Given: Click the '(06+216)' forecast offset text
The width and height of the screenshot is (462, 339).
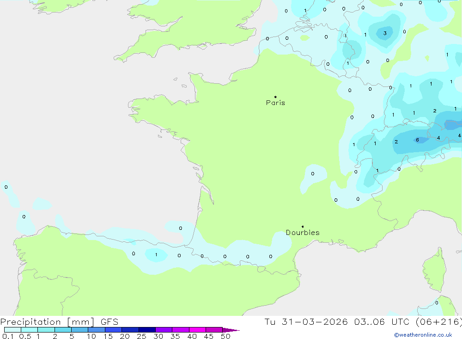Looking at the screenshot, I should pyautogui.click(x=439, y=322).
